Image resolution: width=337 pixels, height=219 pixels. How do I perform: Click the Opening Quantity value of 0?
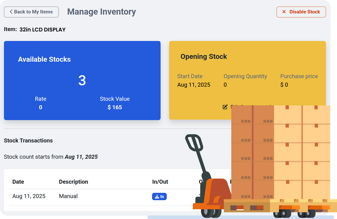[225, 85]
